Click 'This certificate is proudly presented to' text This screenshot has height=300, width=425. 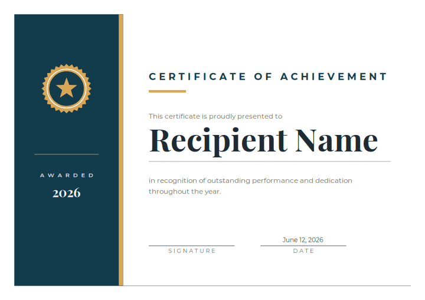tap(215, 117)
